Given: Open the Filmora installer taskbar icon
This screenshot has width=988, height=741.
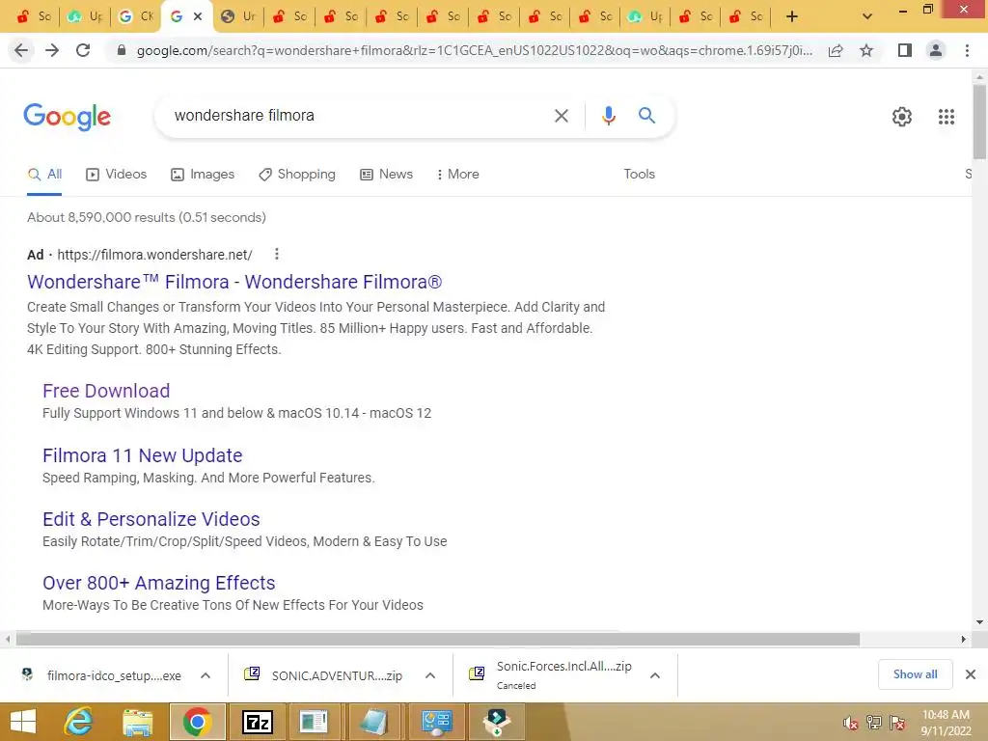Looking at the screenshot, I should point(497,722).
